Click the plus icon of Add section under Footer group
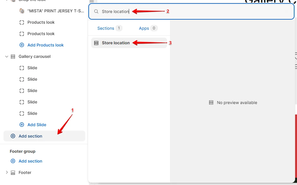 coord(13,161)
